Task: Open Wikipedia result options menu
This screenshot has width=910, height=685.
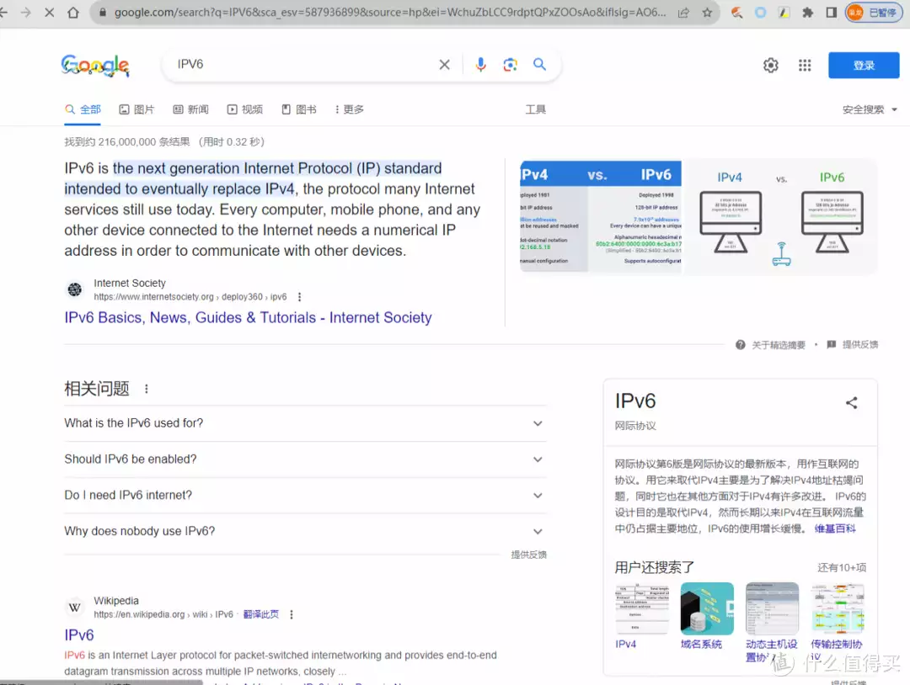Action: (292, 614)
